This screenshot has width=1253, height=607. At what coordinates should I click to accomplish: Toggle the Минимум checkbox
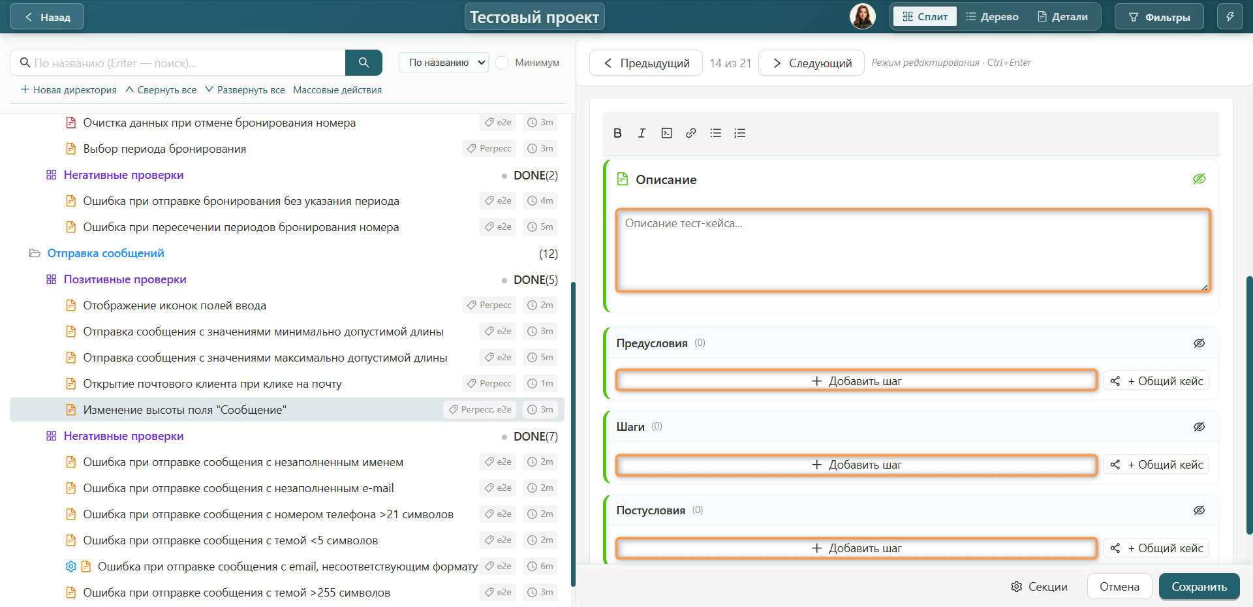click(502, 63)
